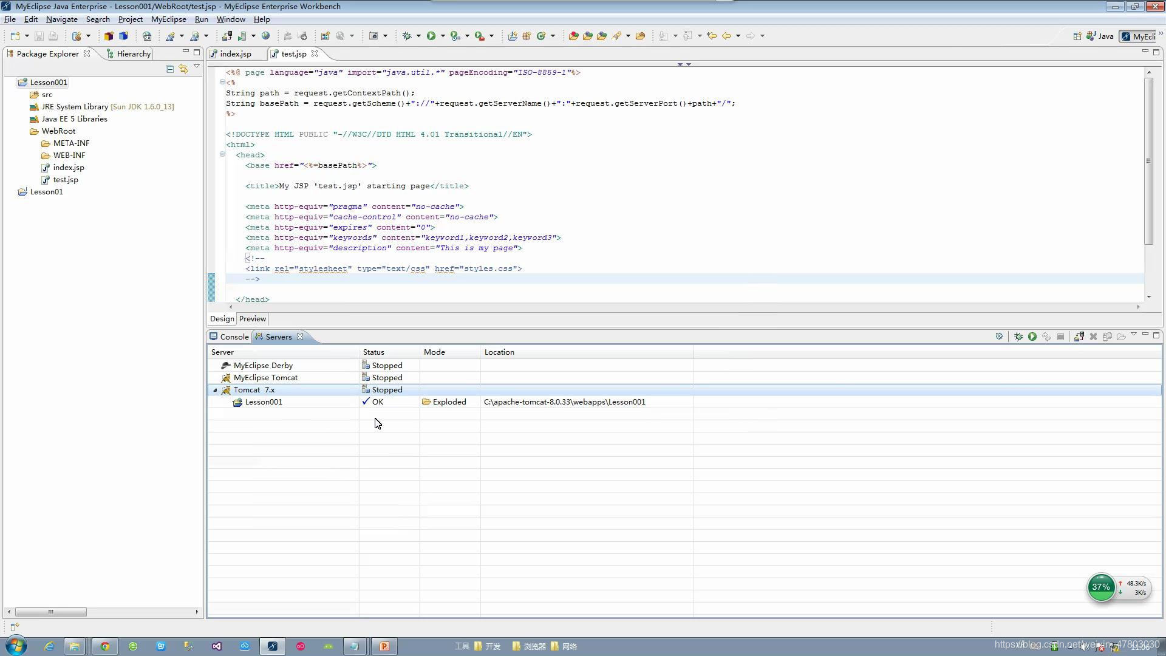Toggle Link with Editor in Package Explorer

pyautogui.click(x=183, y=69)
